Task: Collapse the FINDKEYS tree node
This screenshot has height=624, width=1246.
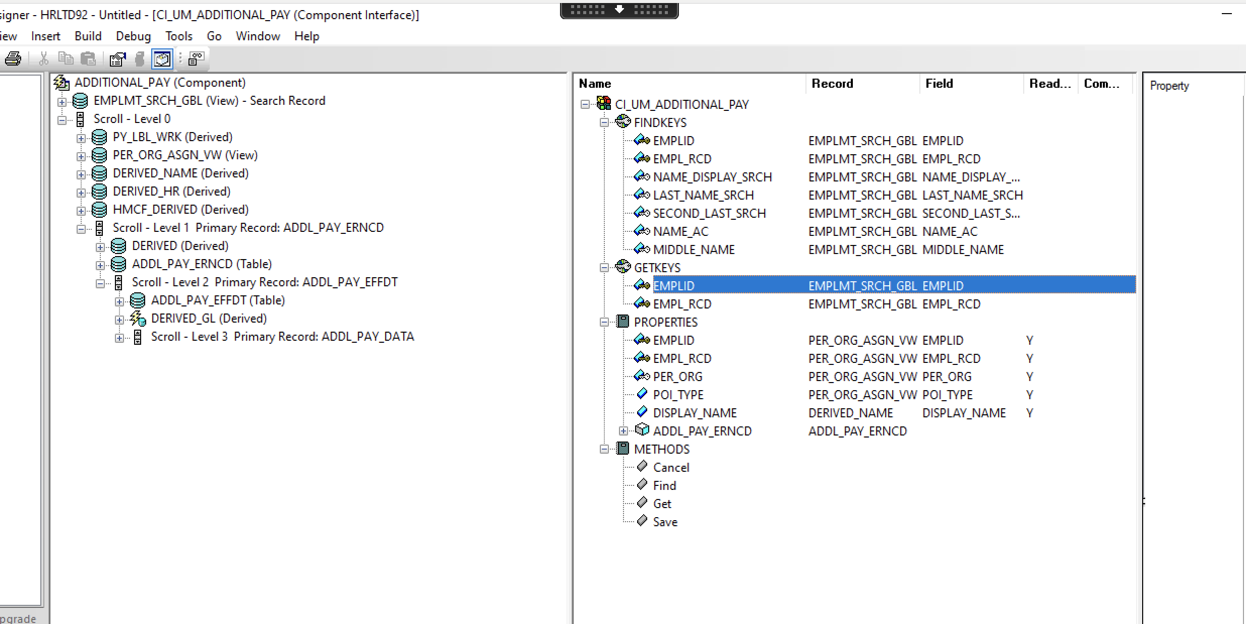Action: pos(604,122)
